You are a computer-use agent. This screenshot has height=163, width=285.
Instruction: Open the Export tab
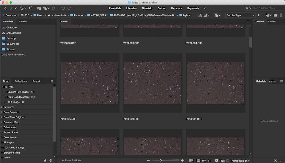click(36, 81)
